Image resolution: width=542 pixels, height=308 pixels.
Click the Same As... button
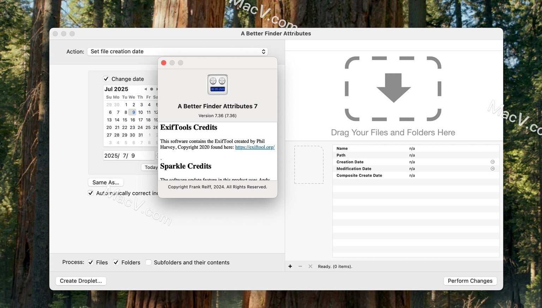point(106,182)
